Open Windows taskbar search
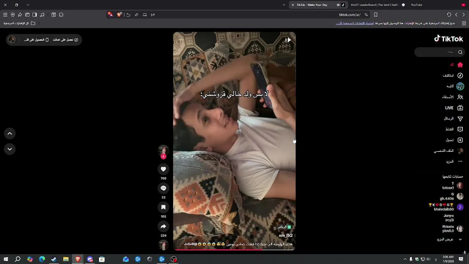Viewport: 469px width, 264px height. coord(18,259)
